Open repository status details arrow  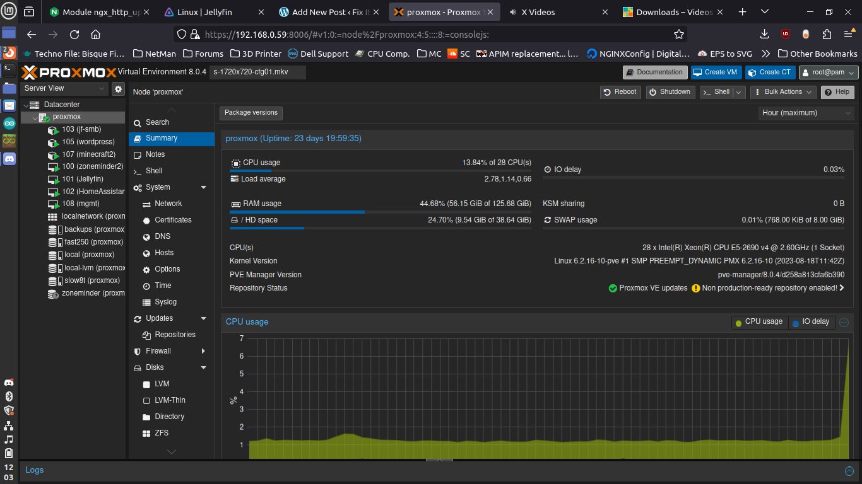click(x=842, y=288)
